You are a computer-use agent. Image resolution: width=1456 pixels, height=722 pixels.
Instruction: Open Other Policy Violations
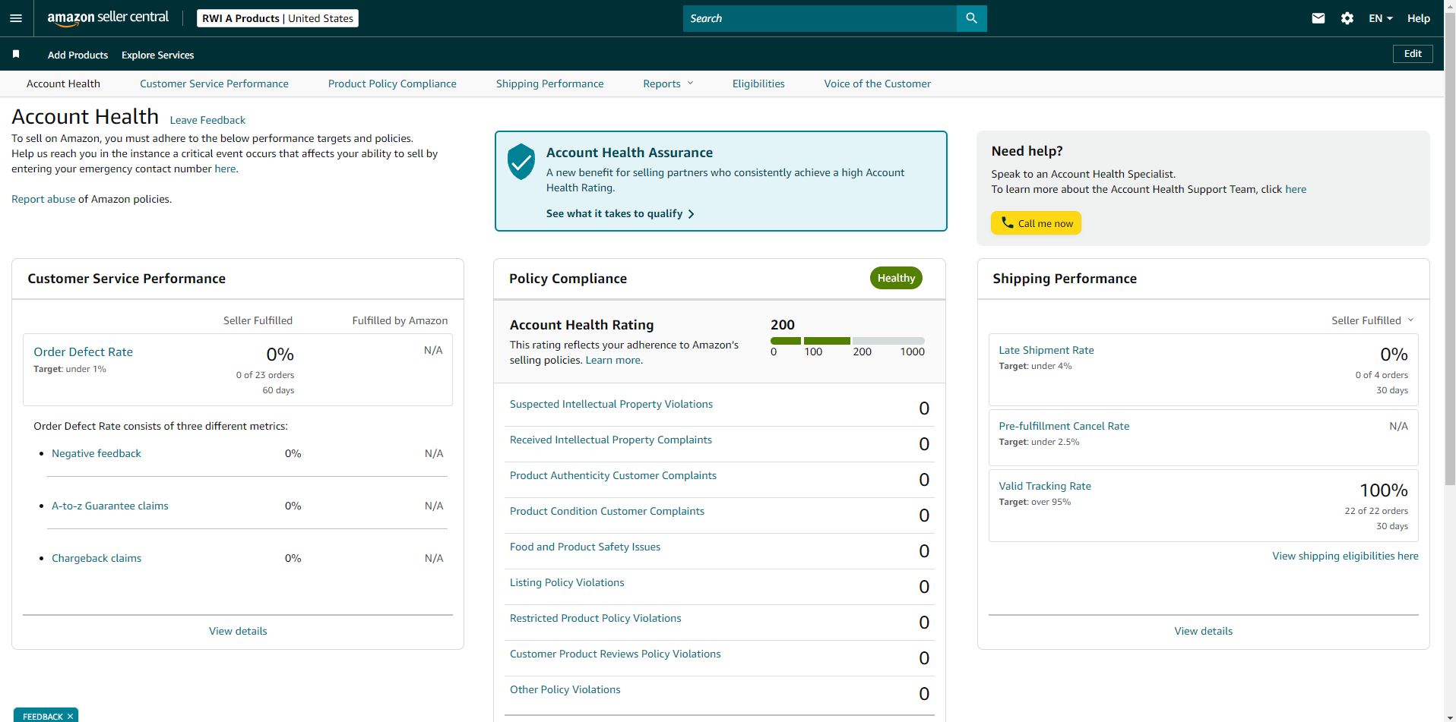pos(565,689)
